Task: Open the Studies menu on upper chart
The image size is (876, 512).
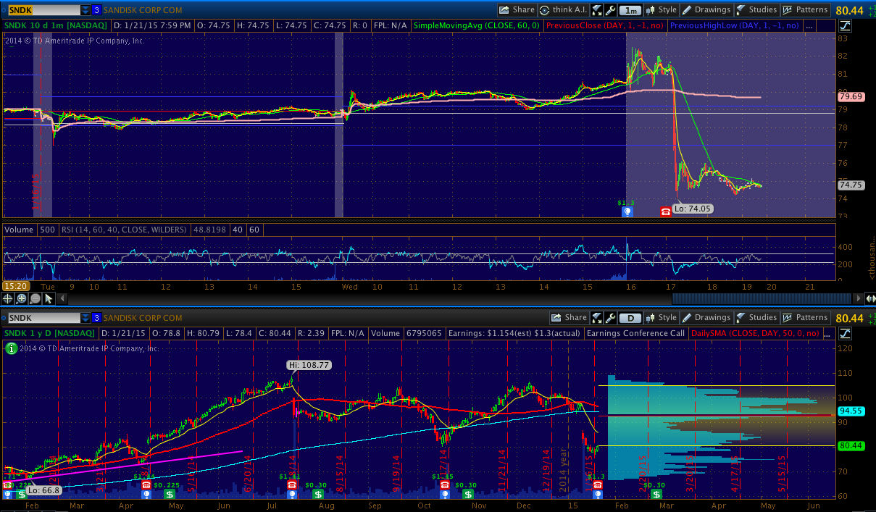Action: click(x=756, y=10)
